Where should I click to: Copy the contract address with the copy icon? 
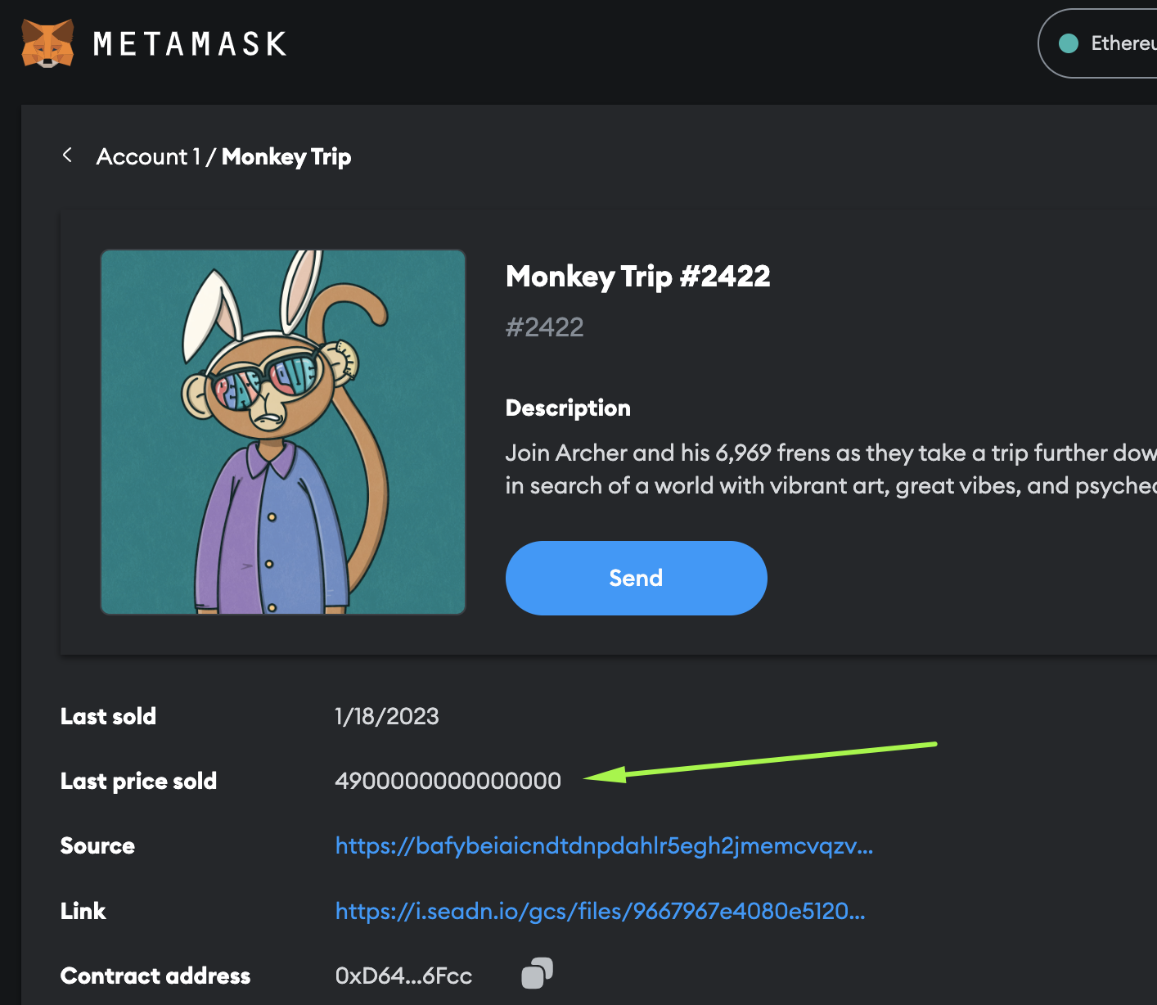538,973
